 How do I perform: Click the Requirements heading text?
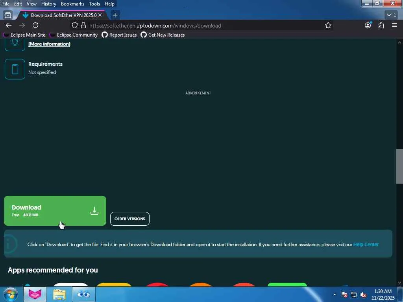(46, 64)
